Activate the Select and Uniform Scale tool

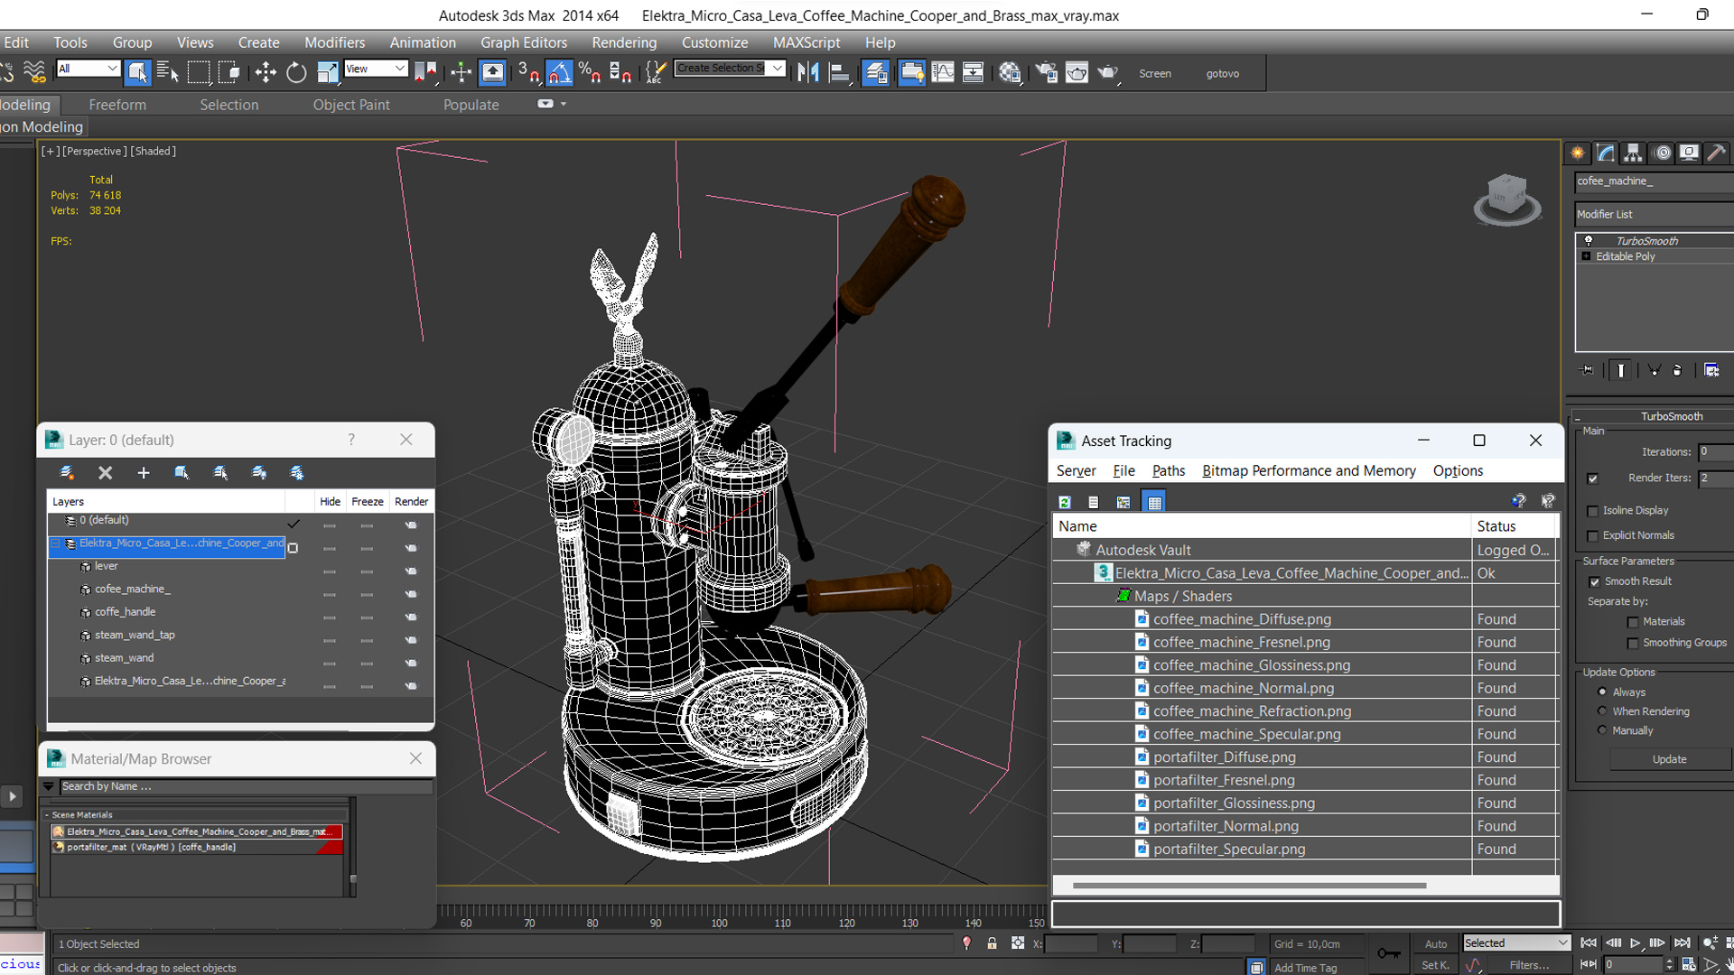327,72
